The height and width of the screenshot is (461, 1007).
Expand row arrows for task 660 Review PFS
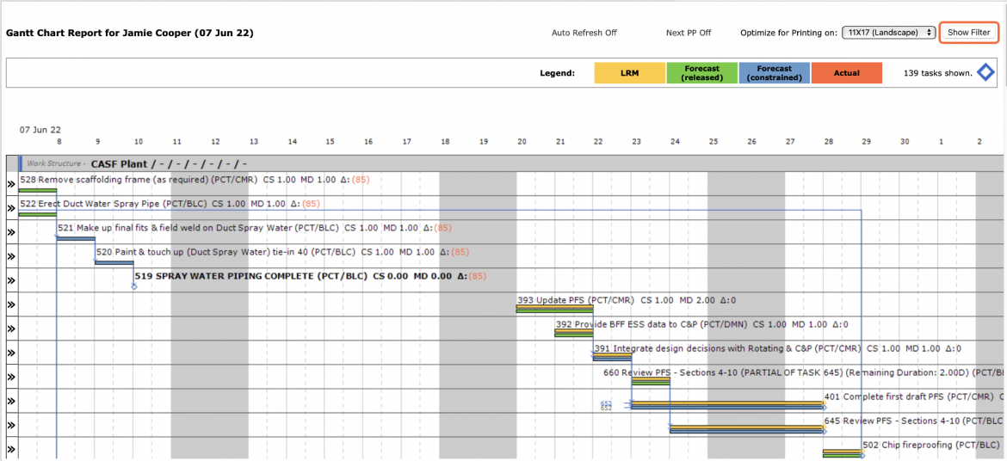coord(11,377)
